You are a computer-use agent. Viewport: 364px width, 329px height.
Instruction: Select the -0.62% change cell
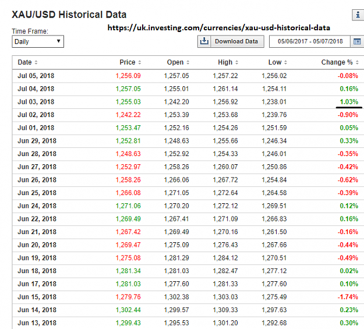pyautogui.click(x=348, y=180)
